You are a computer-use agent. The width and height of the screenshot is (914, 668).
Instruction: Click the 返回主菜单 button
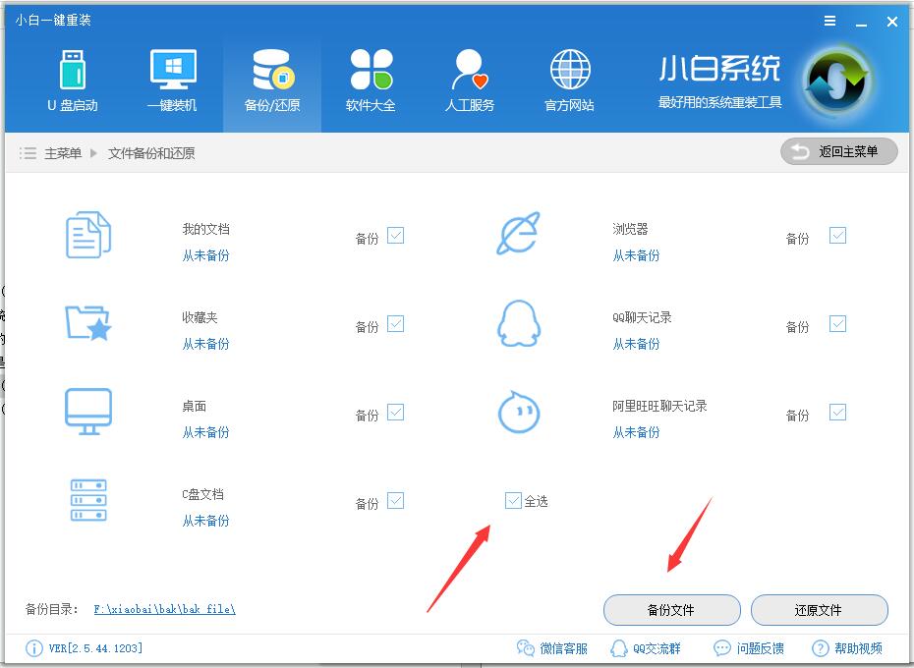[838, 151]
